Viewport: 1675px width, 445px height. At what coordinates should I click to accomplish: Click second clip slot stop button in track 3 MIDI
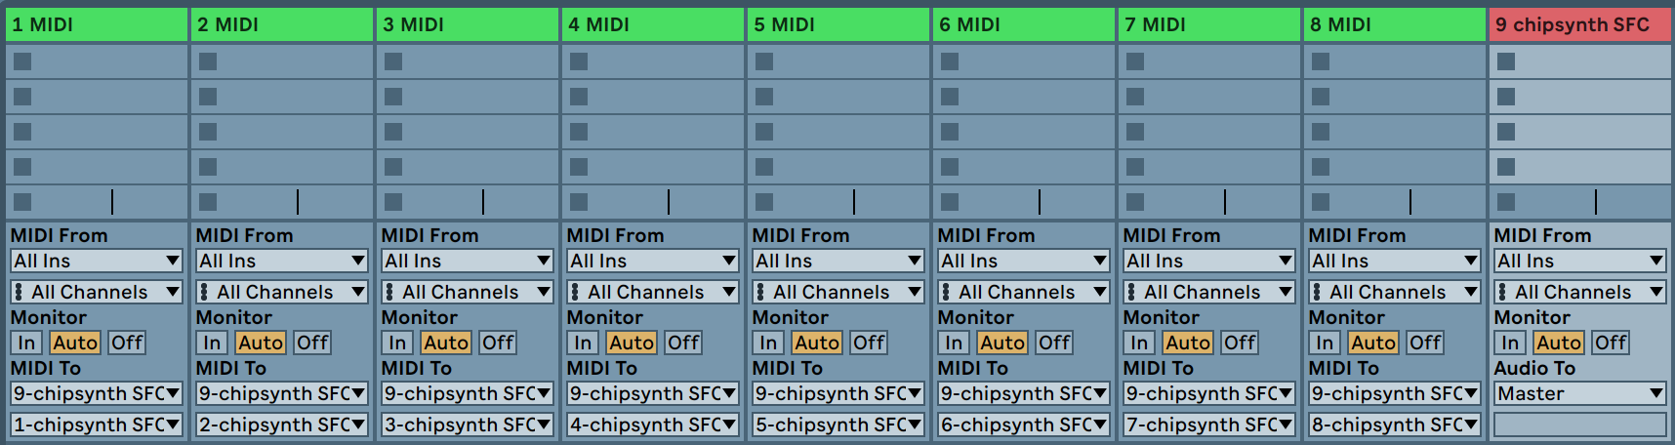pyautogui.click(x=393, y=97)
